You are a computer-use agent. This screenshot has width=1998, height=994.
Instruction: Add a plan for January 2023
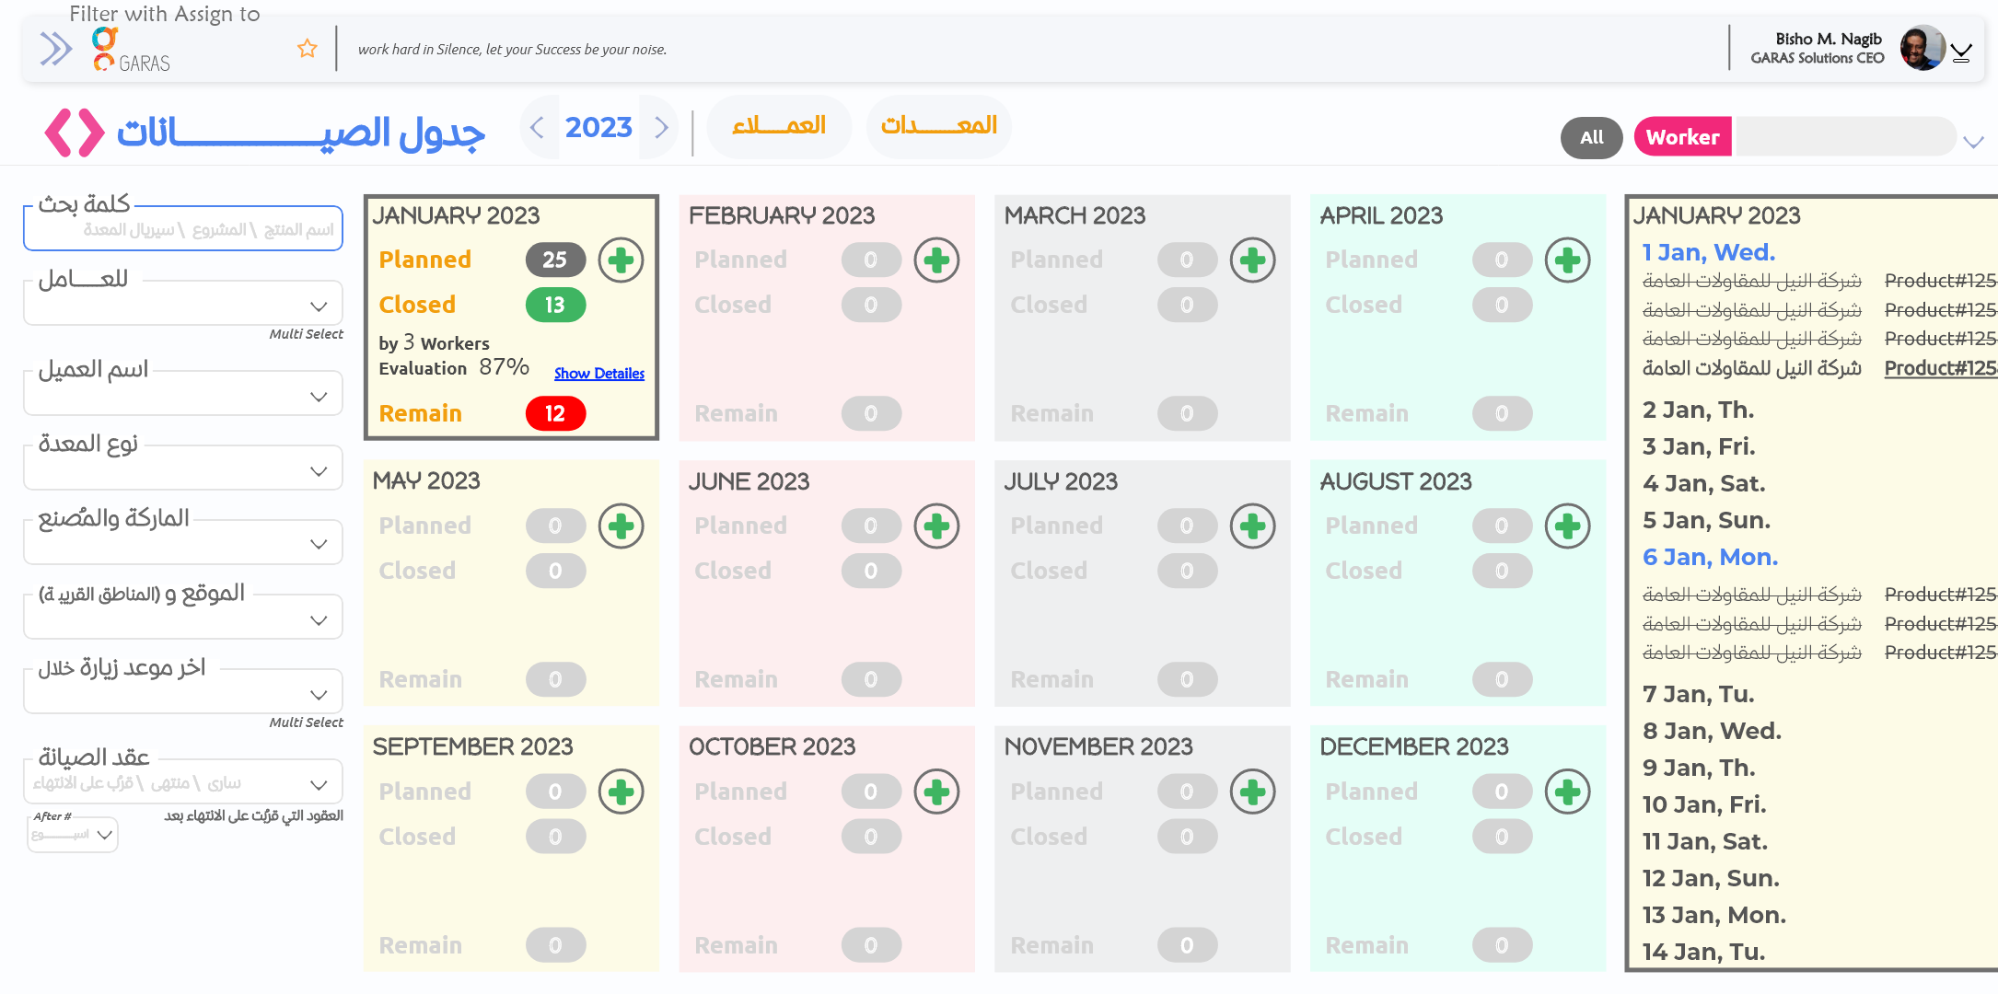621,260
